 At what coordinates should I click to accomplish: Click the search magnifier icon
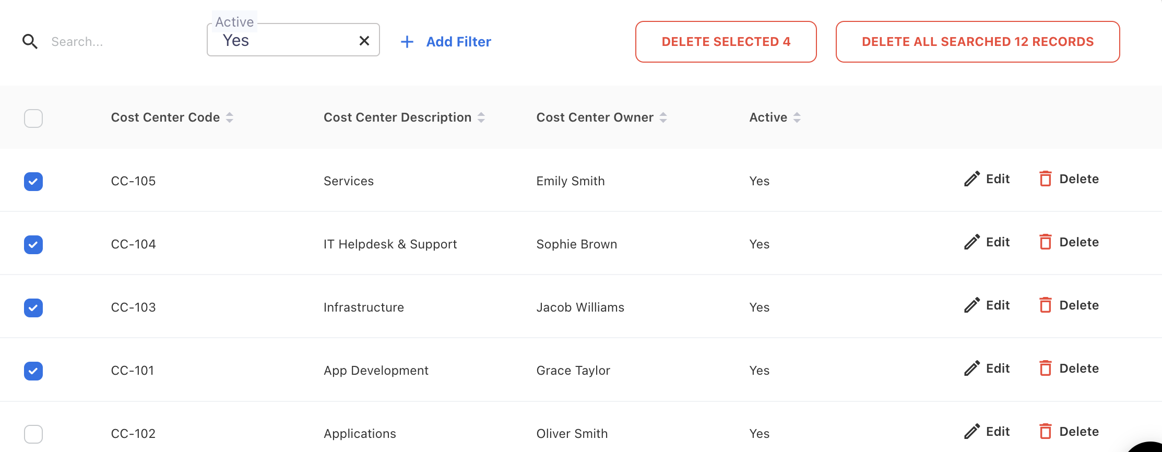pos(30,42)
